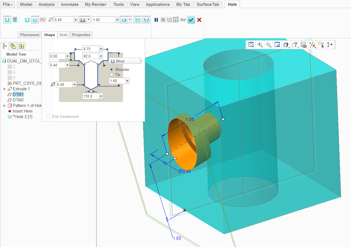This screenshot has width=351, height=247.
Task: Toggle the feature preview eyeglasses icon
Action: click(183, 20)
